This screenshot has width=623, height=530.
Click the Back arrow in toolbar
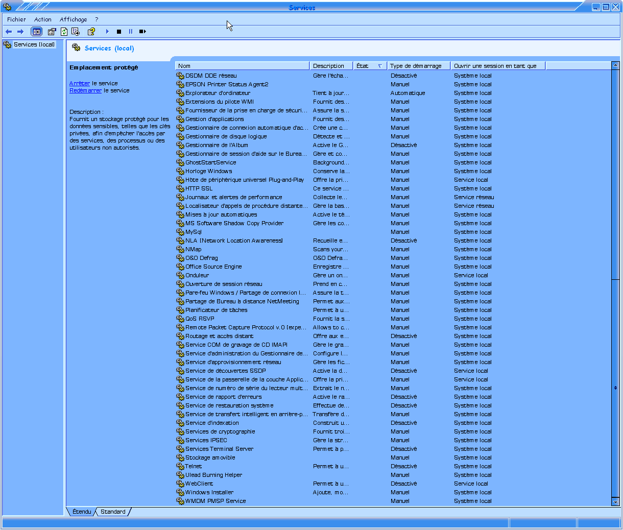point(9,32)
